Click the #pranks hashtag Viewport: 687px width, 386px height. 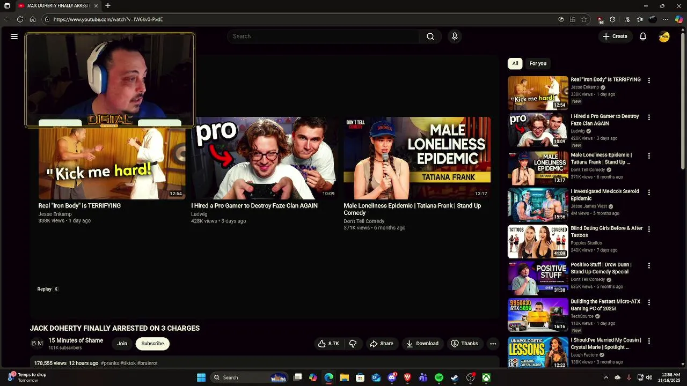point(109,363)
